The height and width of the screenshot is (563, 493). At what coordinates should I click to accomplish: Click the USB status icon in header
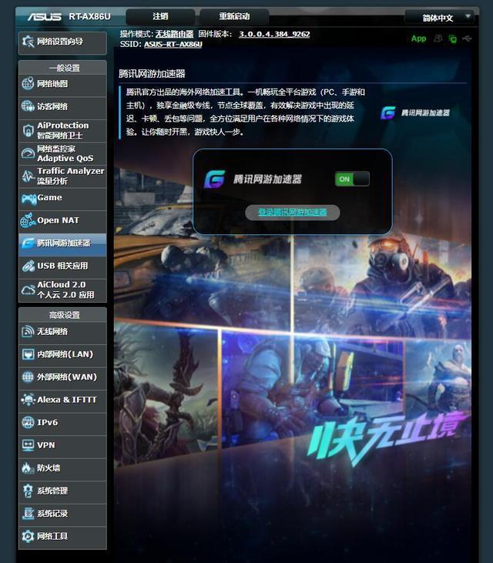(467, 39)
